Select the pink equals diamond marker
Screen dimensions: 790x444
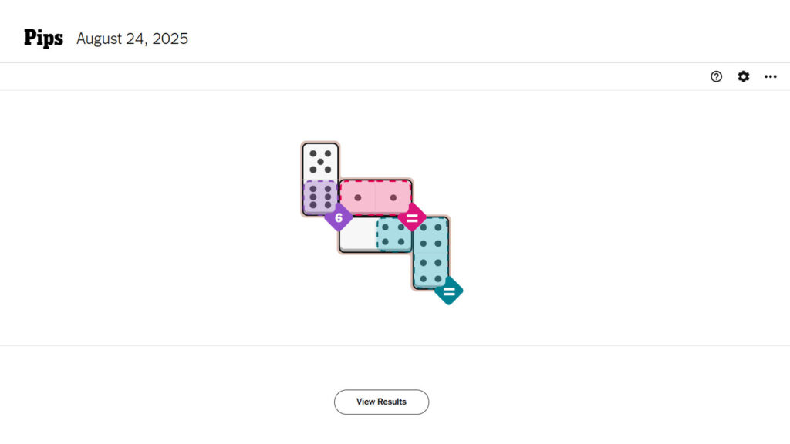(412, 217)
